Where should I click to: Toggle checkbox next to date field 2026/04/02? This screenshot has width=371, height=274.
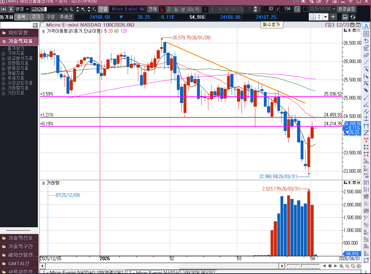pos(305,9)
